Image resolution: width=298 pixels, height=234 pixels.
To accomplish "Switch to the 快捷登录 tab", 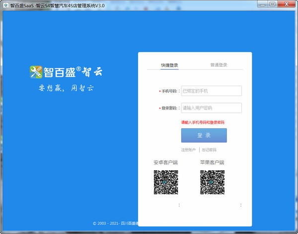I will tap(169, 65).
